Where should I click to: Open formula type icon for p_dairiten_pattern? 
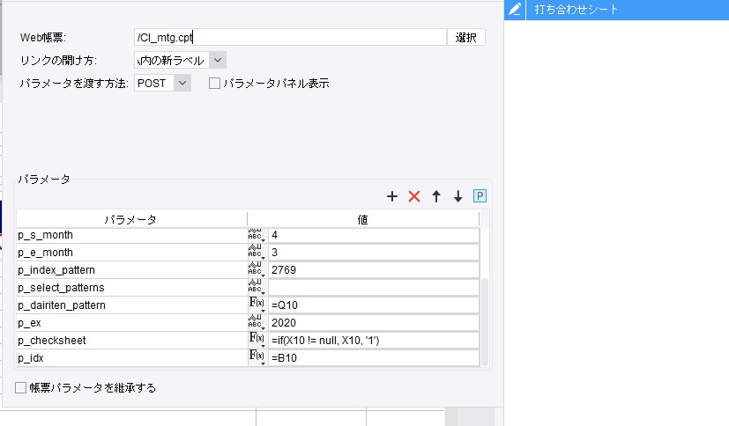point(257,305)
